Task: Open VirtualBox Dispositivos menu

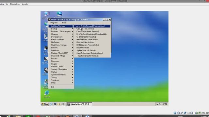Action: (x=15, y=4)
